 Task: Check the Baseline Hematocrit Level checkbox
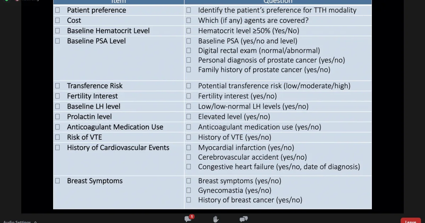[58, 31]
